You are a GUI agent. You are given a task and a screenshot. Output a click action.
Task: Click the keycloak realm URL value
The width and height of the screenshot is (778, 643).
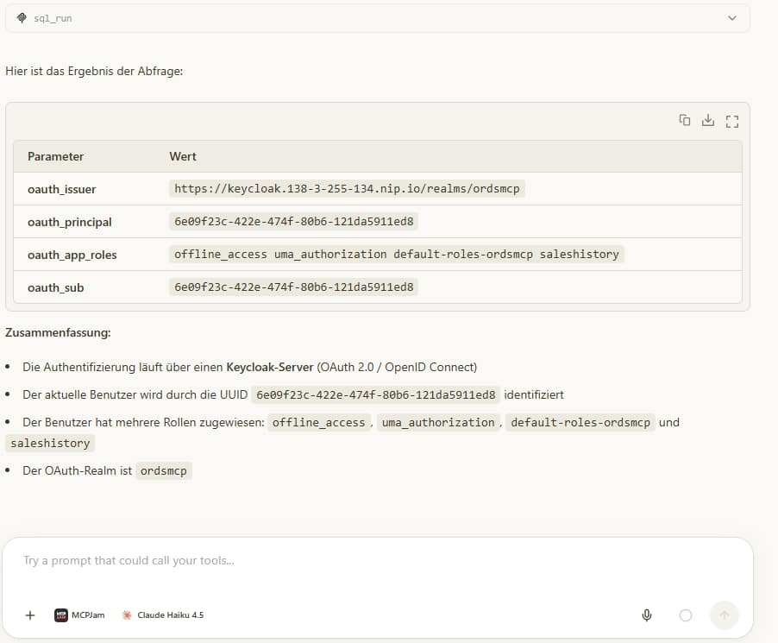tap(347, 189)
